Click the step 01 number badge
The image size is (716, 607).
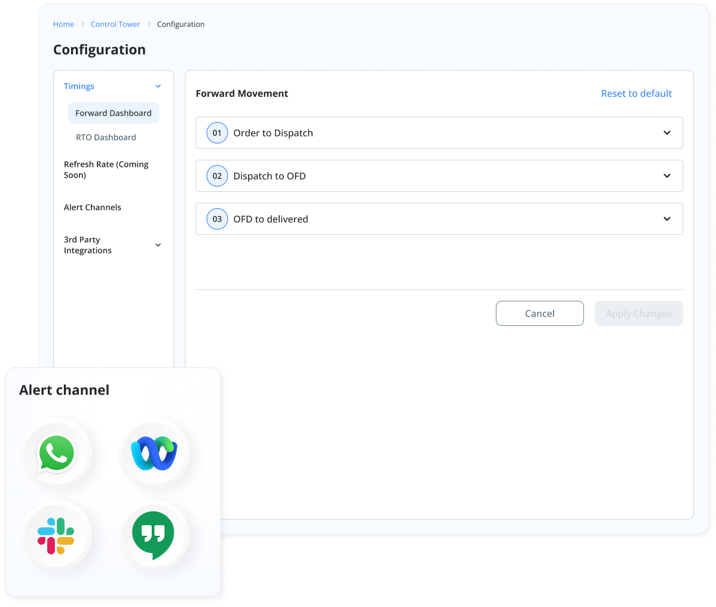pos(217,133)
